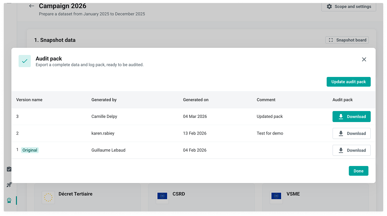Open Scope and settings
Image resolution: width=387 pixels, height=216 pixels.
[349, 7]
